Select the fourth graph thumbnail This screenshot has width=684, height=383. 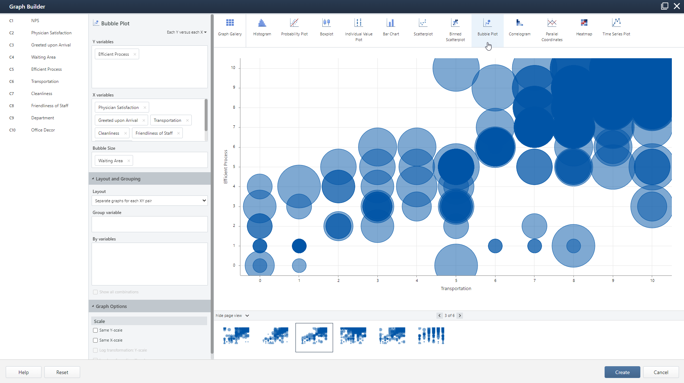[353, 336]
